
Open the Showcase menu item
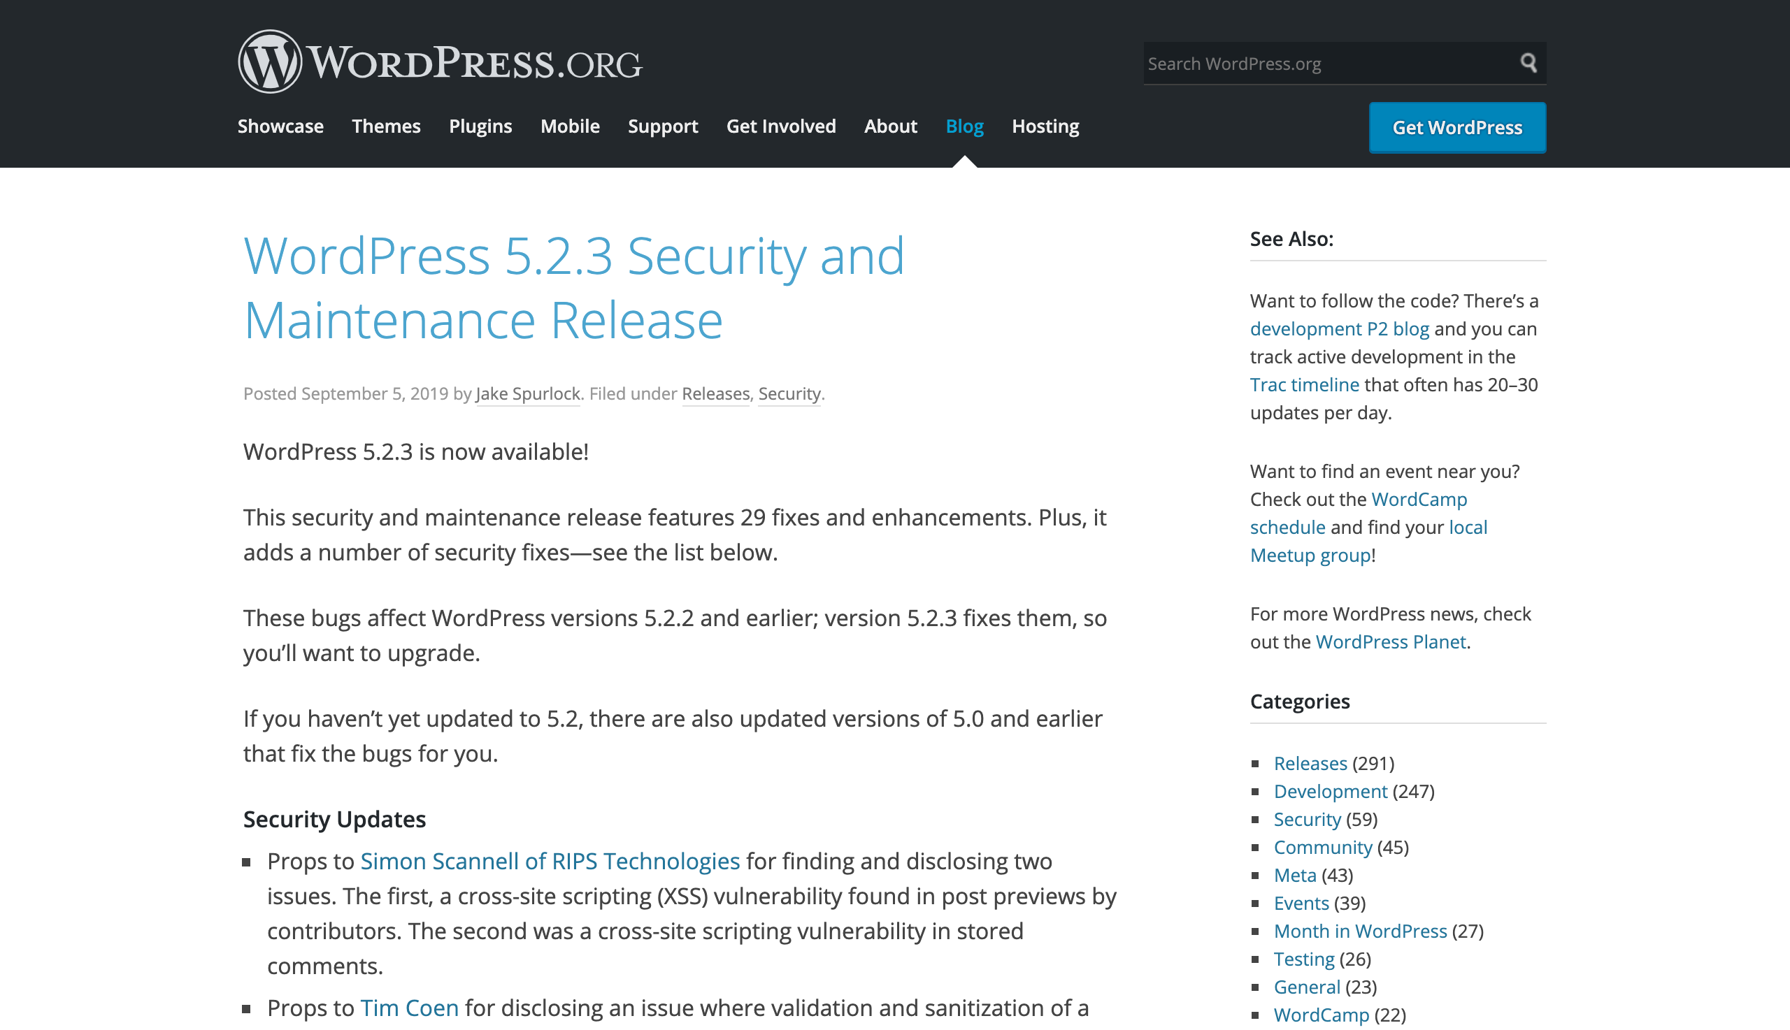click(x=280, y=126)
